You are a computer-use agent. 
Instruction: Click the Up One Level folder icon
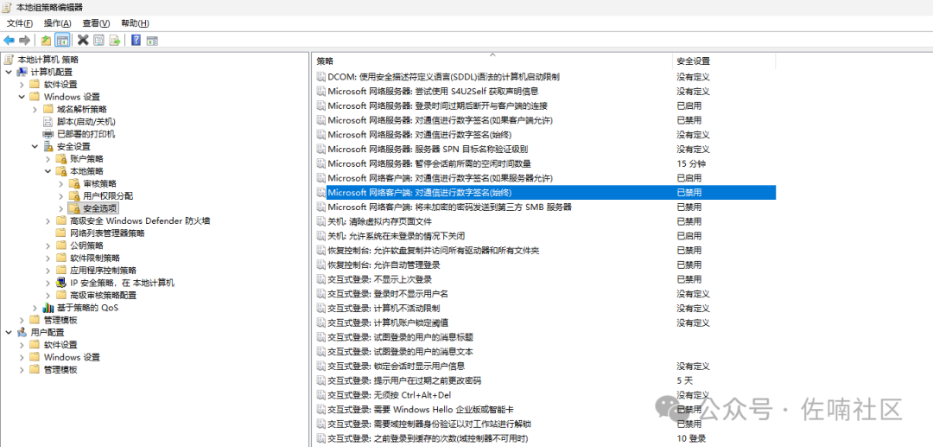pyautogui.click(x=46, y=41)
